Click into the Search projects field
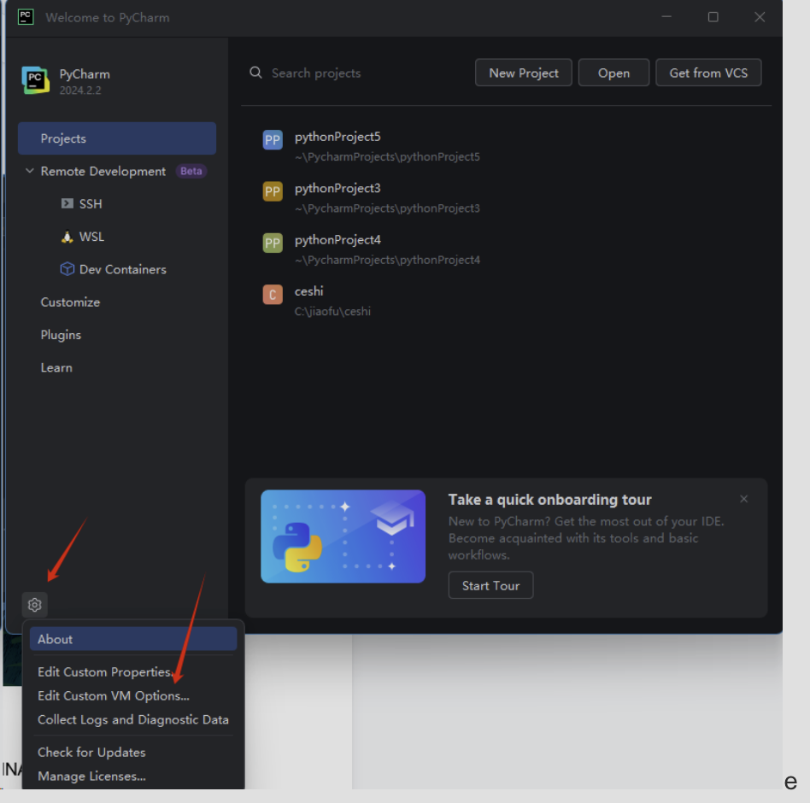Screen dimensions: 810x803 pyautogui.click(x=359, y=73)
